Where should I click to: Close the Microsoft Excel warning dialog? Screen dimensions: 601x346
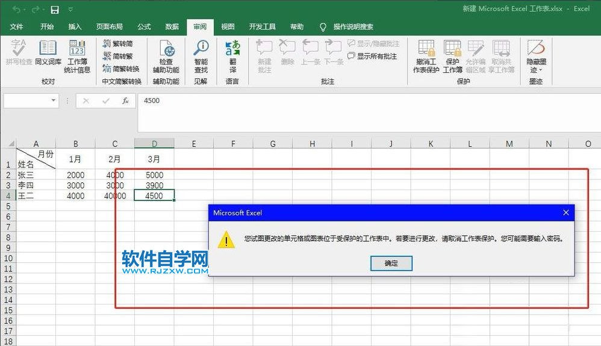click(x=565, y=212)
